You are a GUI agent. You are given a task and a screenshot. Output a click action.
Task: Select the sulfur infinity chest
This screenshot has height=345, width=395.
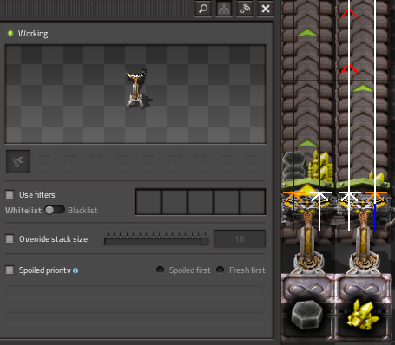point(363,308)
